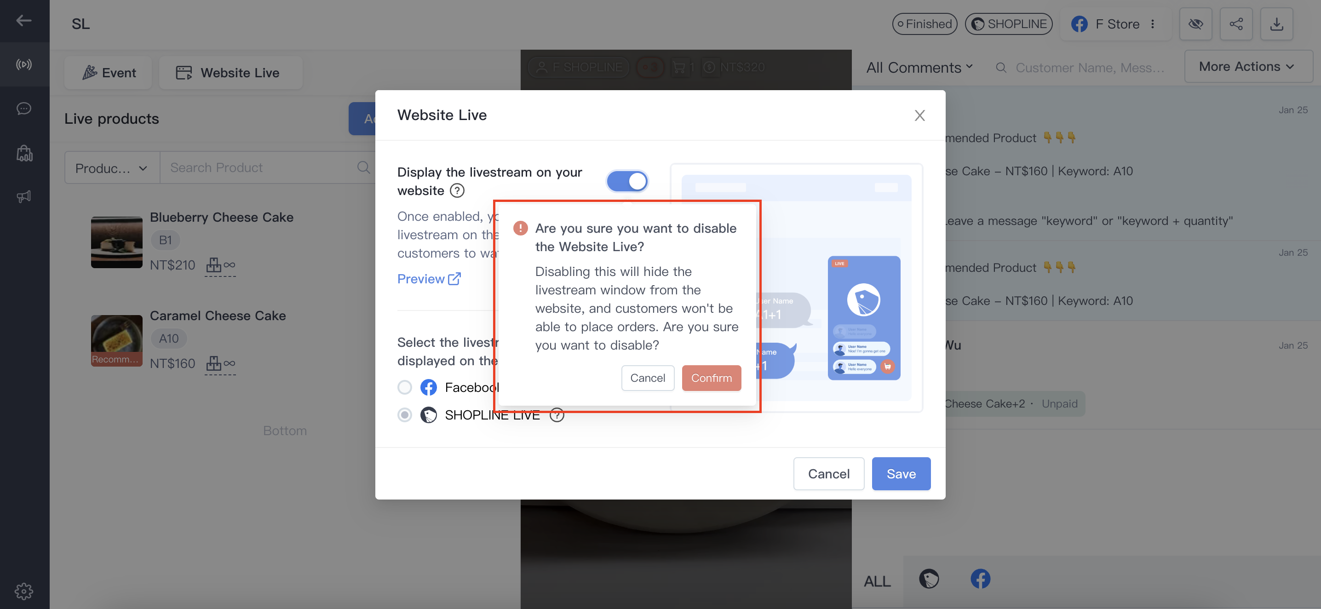Switch to the Event tab
The image size is (1321, 609).
[x=108, y=73]
